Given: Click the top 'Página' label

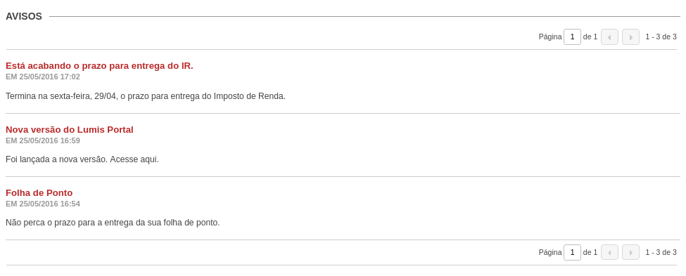Looking at the screenshot, I should tap(550, 37).
